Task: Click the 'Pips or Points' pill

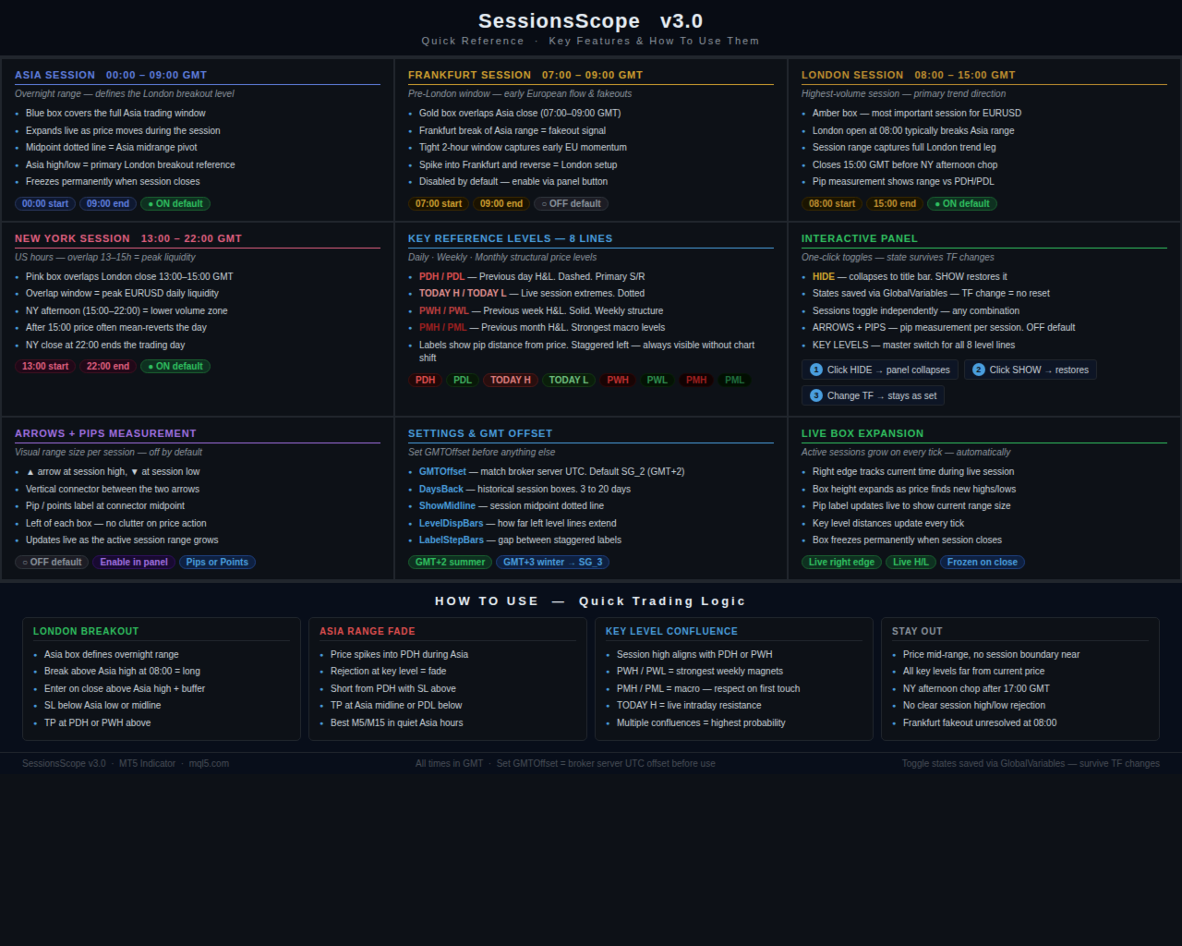Action: pos(217,562)
